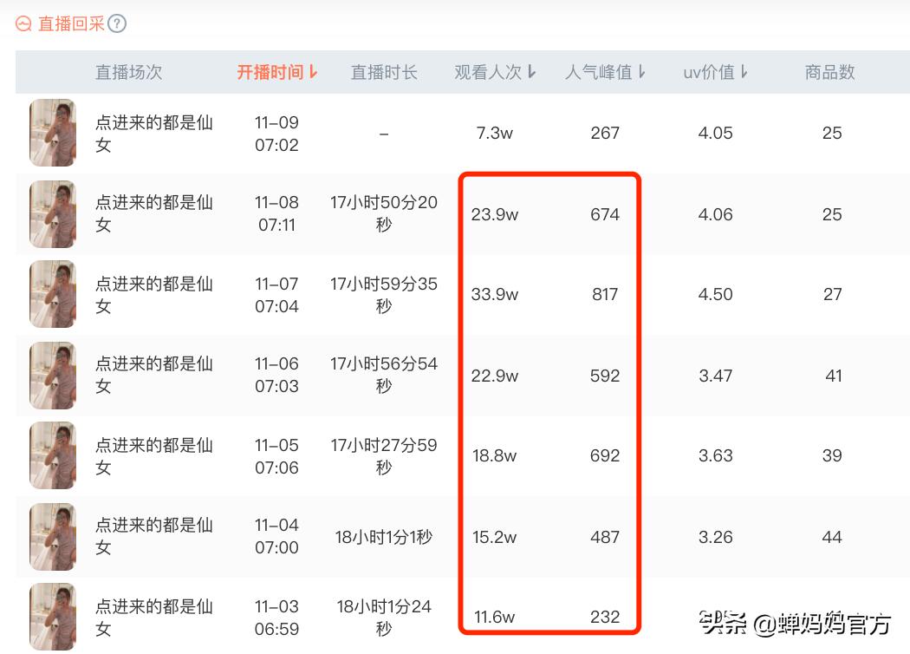The width and height of the screenshot is (910, 654).
Task: Open the 11-09 点进来的都是仙女 session title
Action: tap(154, 133)
